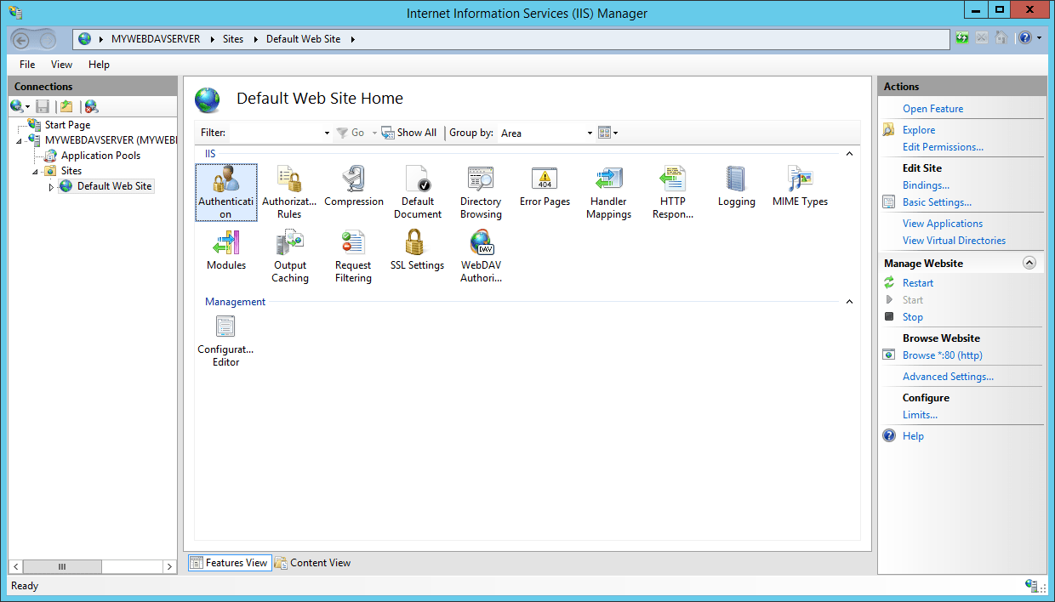Click Edit Permissions link
Viewport: 1055px width, 602px height.
(943, 147)
